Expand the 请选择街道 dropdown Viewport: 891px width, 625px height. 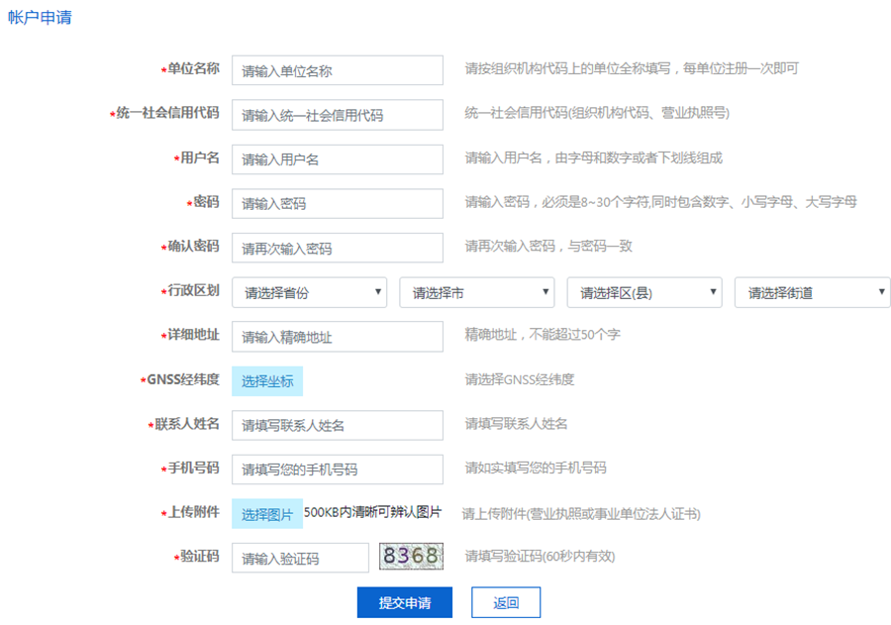click(812, 292)
